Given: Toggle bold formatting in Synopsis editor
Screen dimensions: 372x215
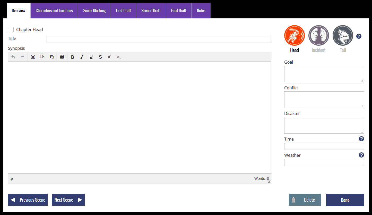Looking at the screenshot, I should pos(73,57).
